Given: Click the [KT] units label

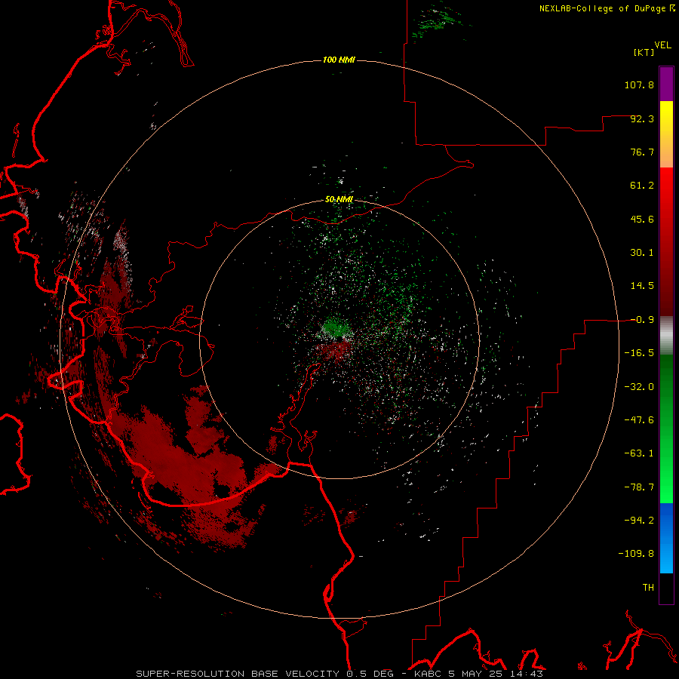Looking at the screenshot, I should click(x=644, y=52).
